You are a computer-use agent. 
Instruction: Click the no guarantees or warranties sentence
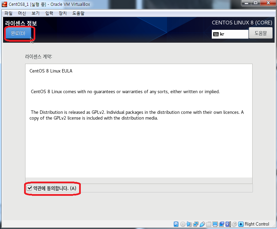point(125,92)
